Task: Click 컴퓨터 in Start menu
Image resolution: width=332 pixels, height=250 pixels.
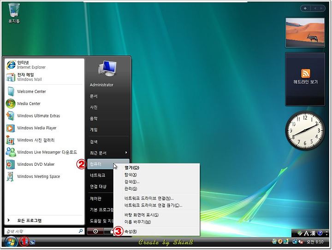Action: pyautogui.click(x=108, y=164)
